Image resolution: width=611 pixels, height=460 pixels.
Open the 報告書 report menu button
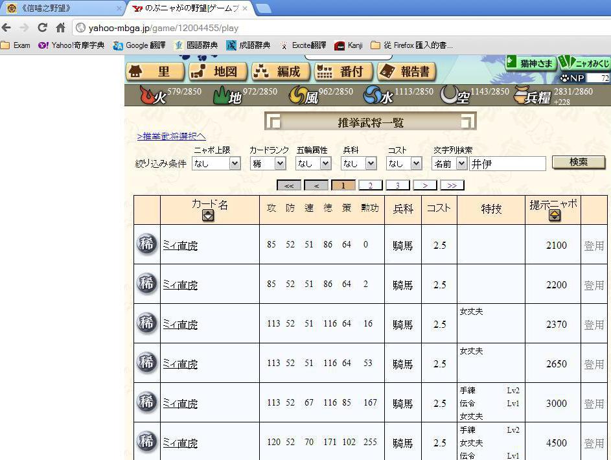pyautogui.click(x=407, y=72)
